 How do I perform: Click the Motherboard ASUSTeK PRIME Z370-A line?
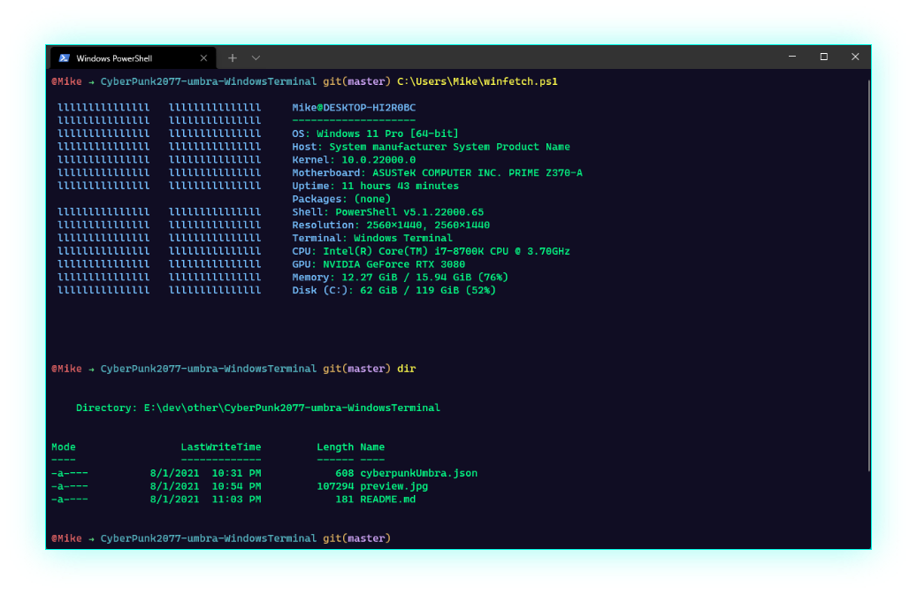(x=438, y=172)
